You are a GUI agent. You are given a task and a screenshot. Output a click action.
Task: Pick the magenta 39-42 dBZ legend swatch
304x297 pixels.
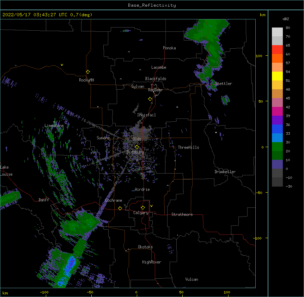pyautogui.click(x=277, y=111)
